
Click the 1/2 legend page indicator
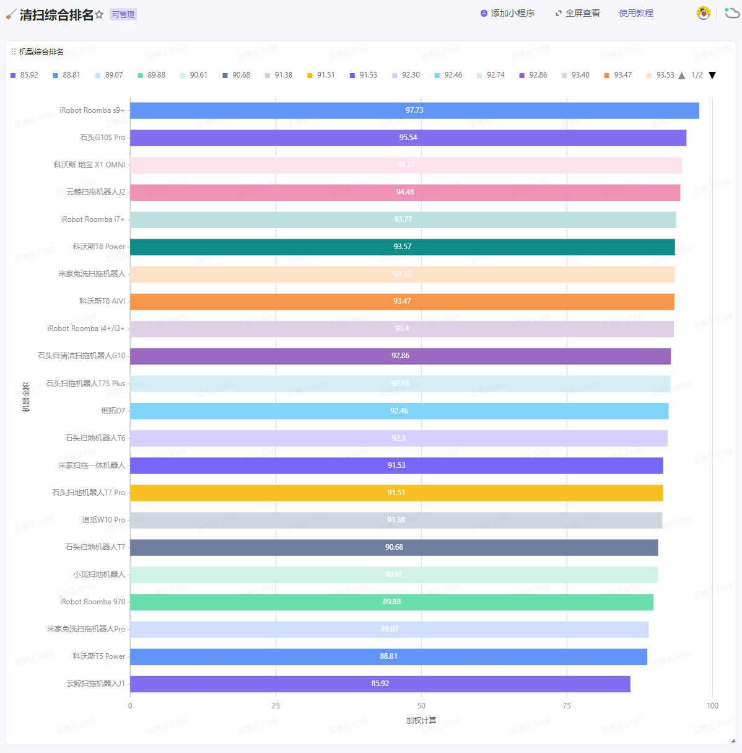(697, 75)
